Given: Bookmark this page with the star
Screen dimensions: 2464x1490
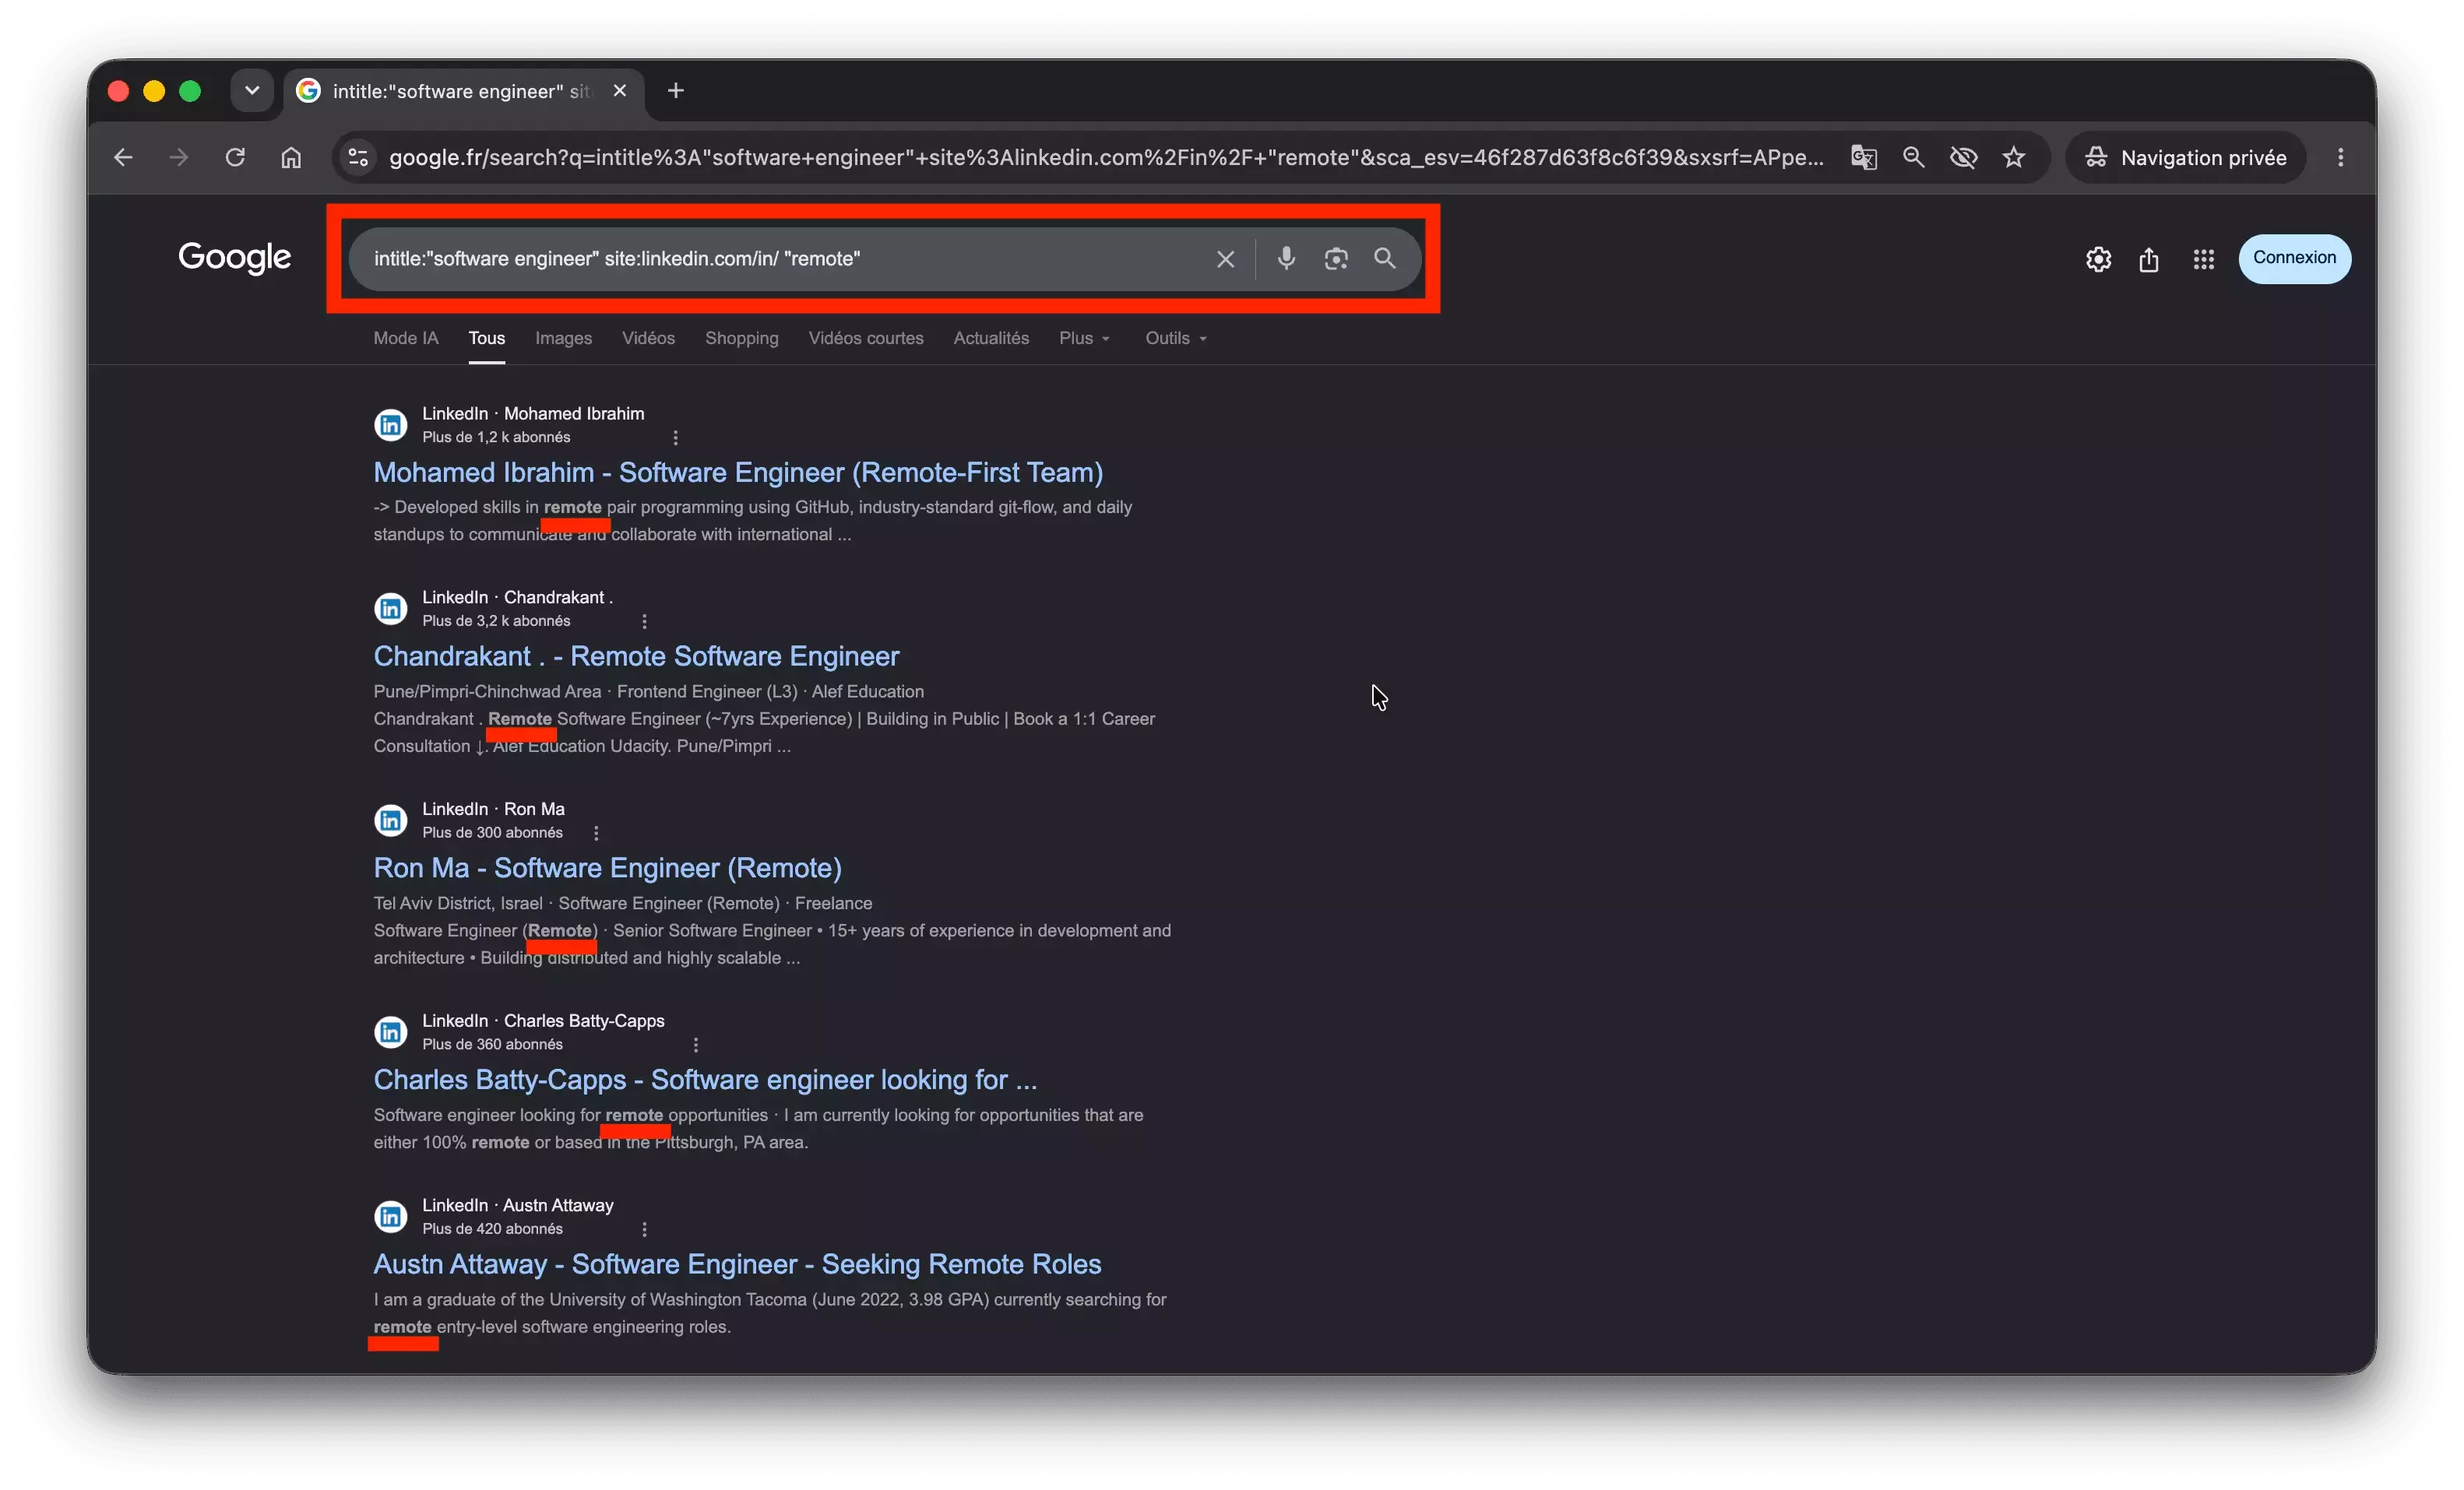Looking at the screenshot, I should point(2014,158).
